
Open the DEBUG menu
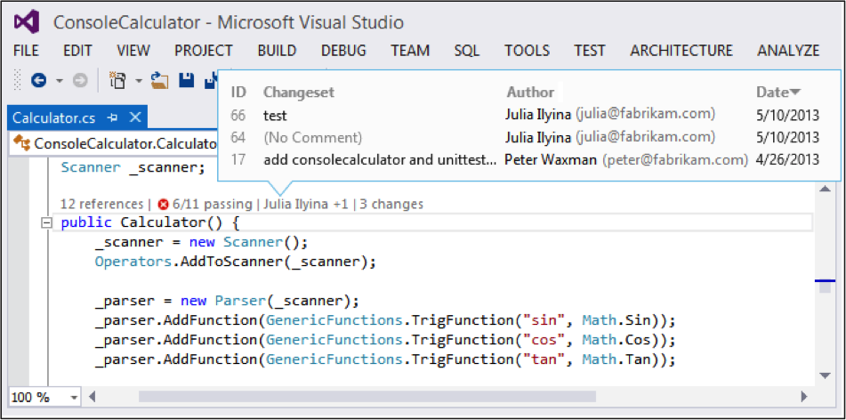[343, 51]
